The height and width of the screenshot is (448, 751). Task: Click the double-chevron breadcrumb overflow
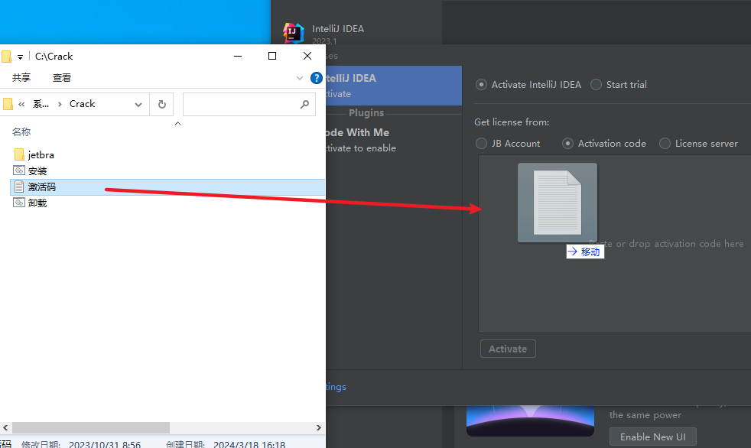pos(21,104)
